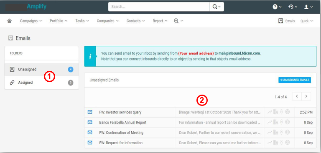Click the Amplify logo

coord(37,7)
